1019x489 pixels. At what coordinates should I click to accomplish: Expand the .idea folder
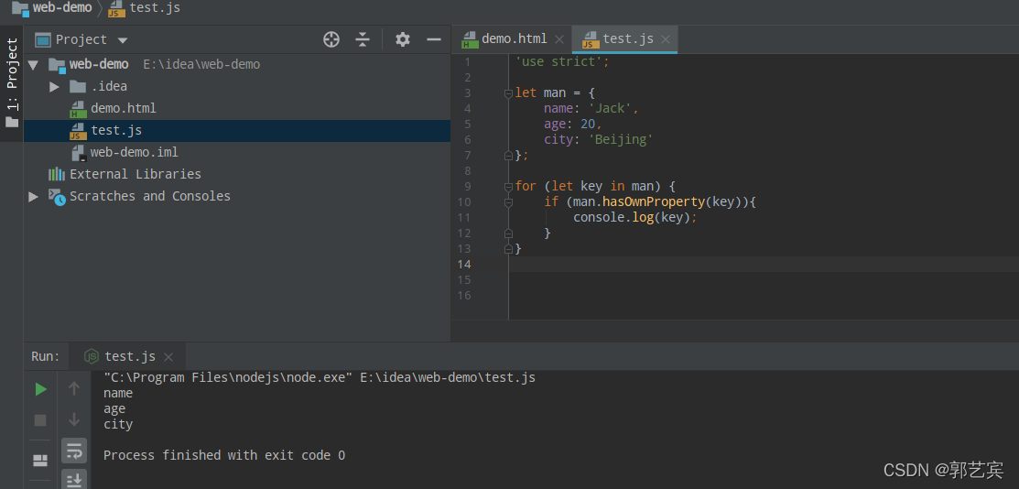[55, 86]
